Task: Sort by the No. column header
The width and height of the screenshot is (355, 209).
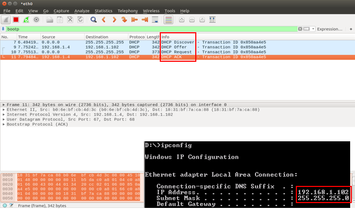Action: [9, 37]
